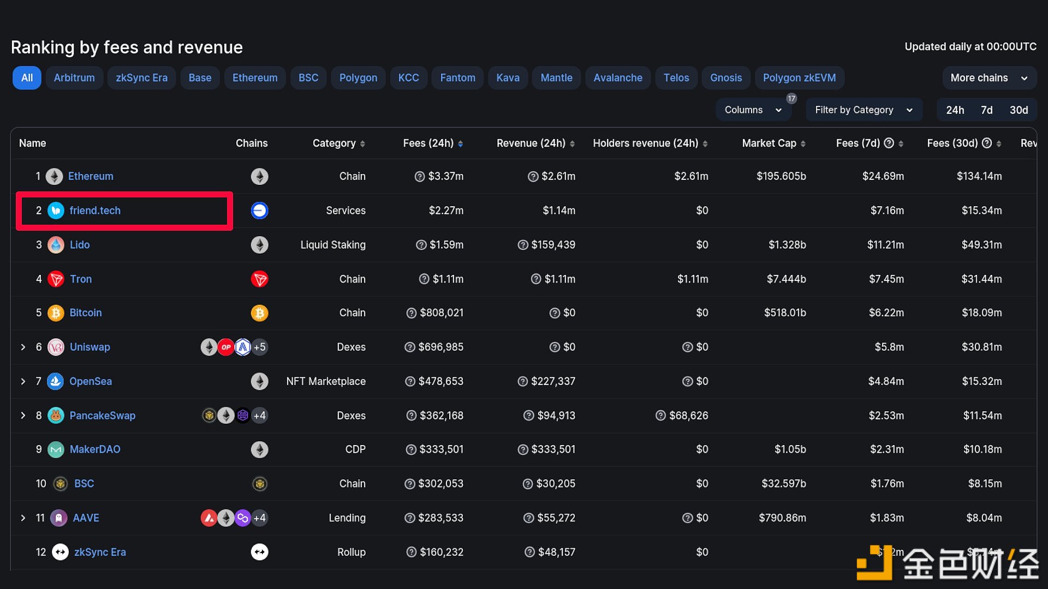Filter ranking by Base chain

point(200,78)
